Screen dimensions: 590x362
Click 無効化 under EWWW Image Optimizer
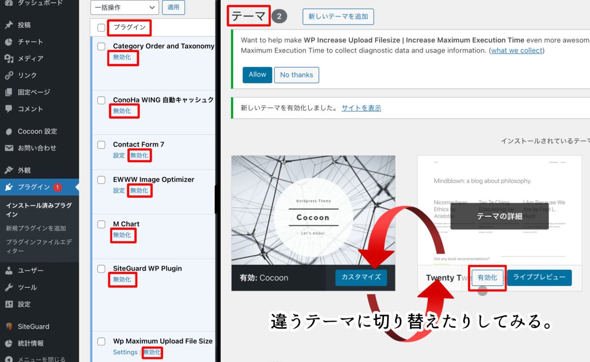pos(139,191)
